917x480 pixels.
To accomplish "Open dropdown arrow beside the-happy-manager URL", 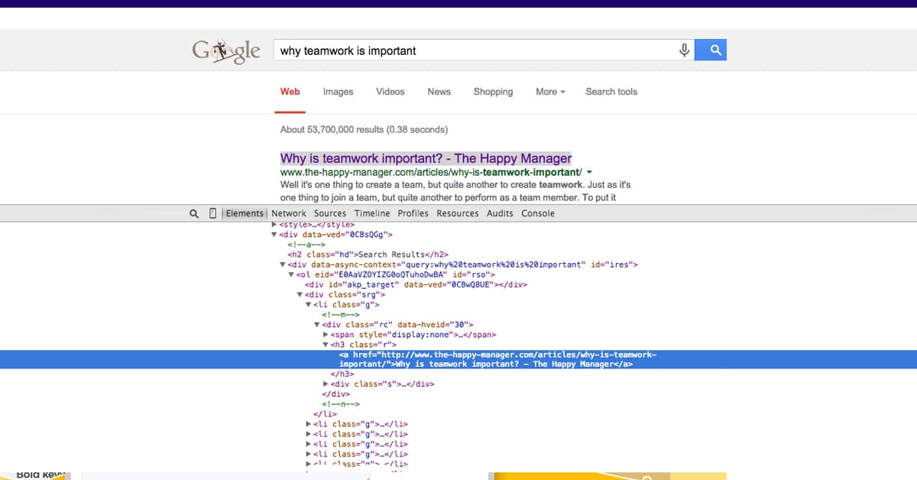I will [x=589, y=174].
